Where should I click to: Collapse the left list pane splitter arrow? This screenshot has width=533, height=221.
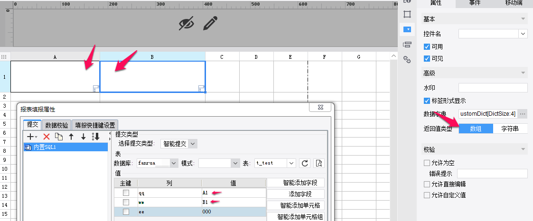coord(110,133)
